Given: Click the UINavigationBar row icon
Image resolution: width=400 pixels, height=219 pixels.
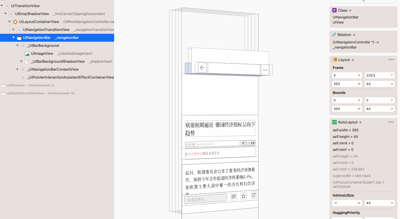Looking at the screenshot, I should [x=19, y=38].
